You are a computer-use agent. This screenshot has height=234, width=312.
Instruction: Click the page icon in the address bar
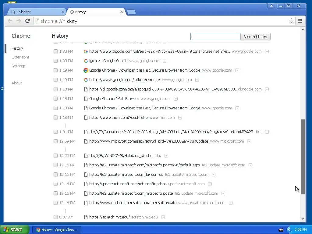pyautogui.click(x=37, y=21)
